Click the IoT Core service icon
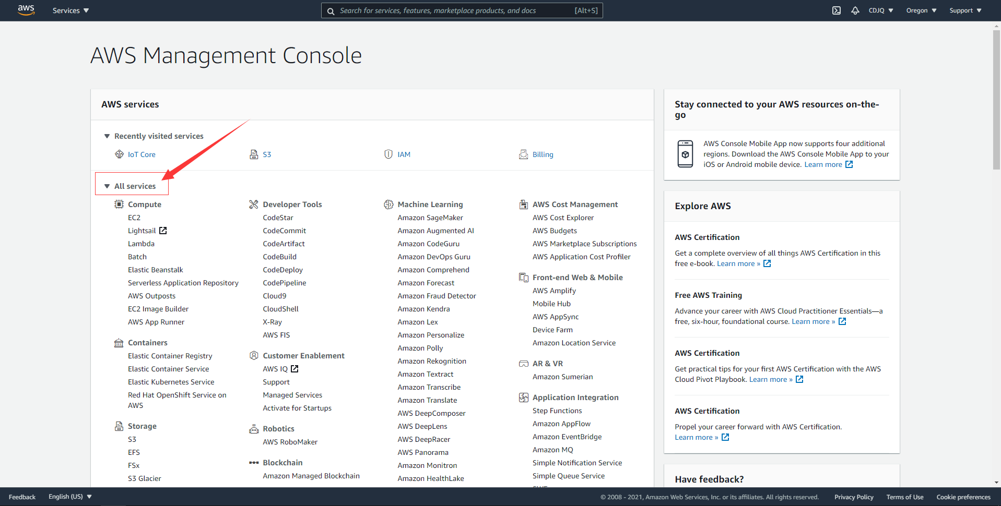Viewport: 1001px width, 506px height. [x=119, y=154]
